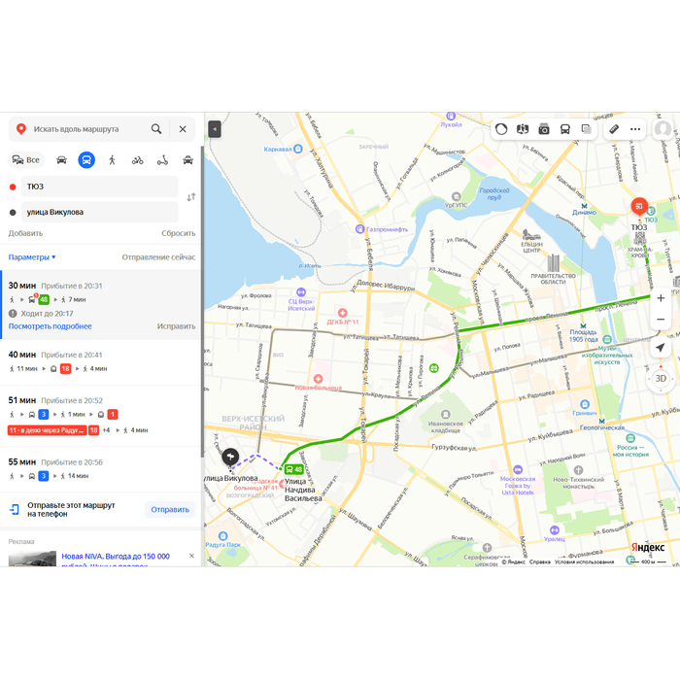Viewport: 680px width, 680px height.
Task: Open the three-dots more tools menu
Action: 635,129
